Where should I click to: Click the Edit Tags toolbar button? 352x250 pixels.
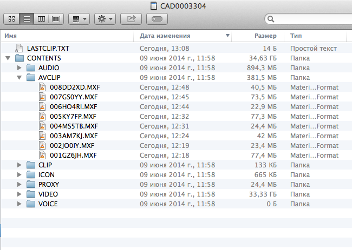point(157,19)
